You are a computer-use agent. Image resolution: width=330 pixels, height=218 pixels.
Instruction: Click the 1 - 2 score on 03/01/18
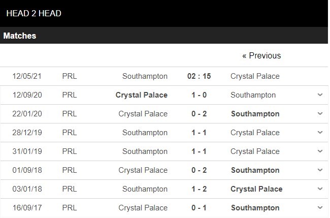point(199,189)
